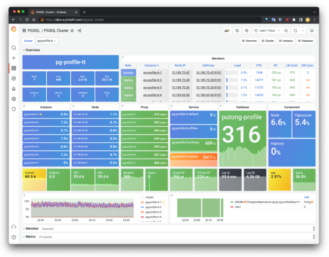The width and height of the screenshot is (329, 257).
Task: Toggle pg-profile-tt-3 series in legend
Action: (153, 212)
